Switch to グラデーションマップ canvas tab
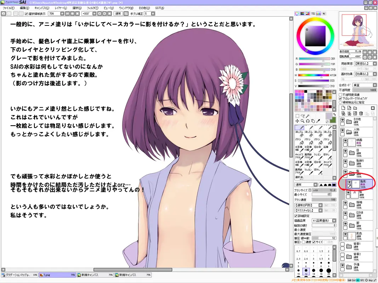 coord(19,275)
